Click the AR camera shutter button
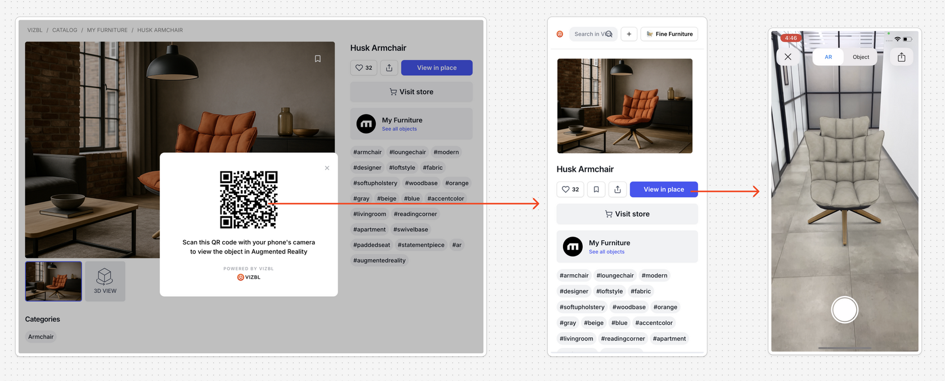Image resolution: width=945 pixels, height=381 pixels. pos(844,310)
